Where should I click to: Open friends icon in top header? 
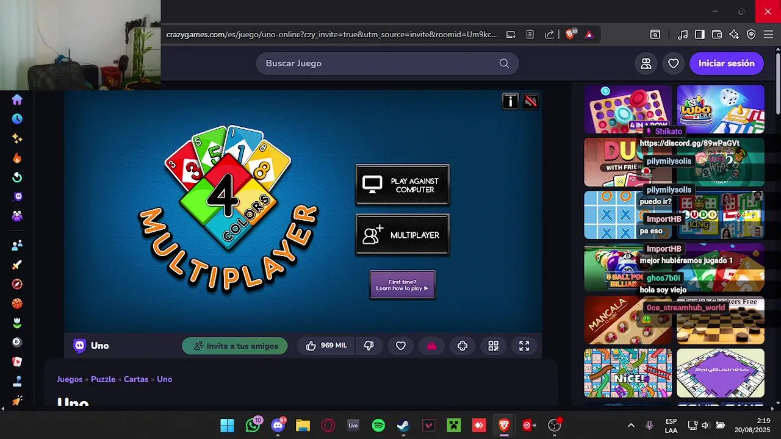pos(646,63)
